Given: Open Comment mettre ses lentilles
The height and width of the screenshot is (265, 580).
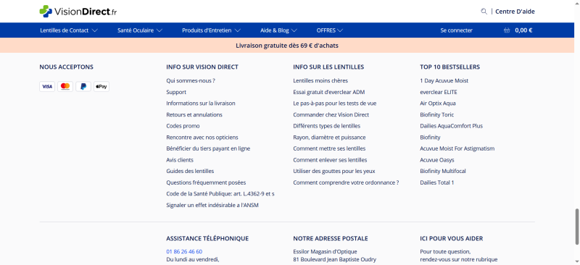Looking at the screenshot, I should pos(329,148).
